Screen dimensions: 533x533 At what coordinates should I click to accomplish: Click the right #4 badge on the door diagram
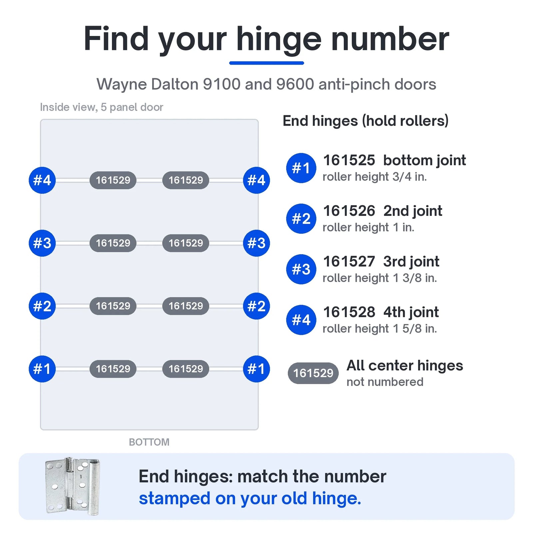coord(257,180)
